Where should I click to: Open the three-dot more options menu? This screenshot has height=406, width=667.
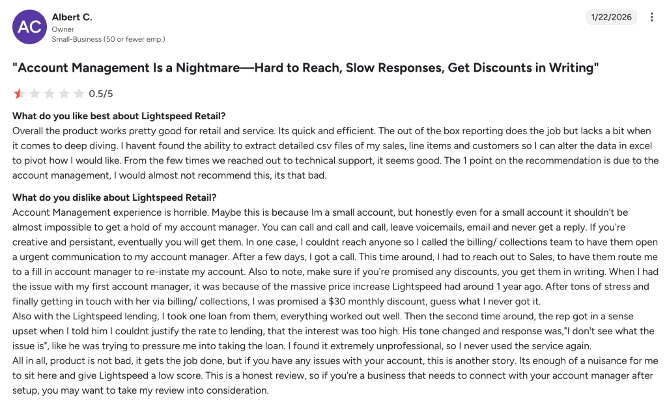[651, 17]
